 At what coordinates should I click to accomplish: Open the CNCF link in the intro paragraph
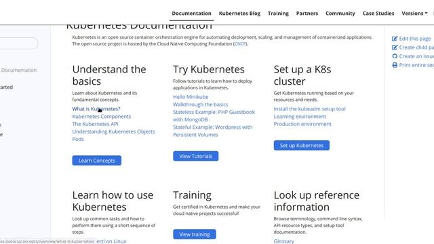[240, 43]
